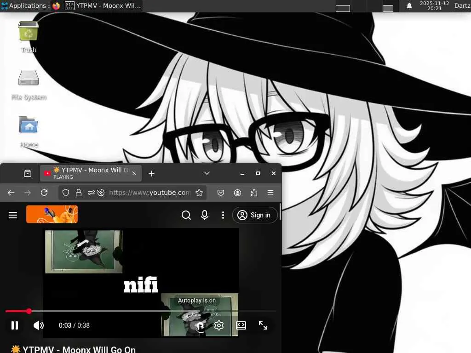Click the 0:03 / 0:38 time display
This screenshot has height=353, width=471.
(74, 325)
